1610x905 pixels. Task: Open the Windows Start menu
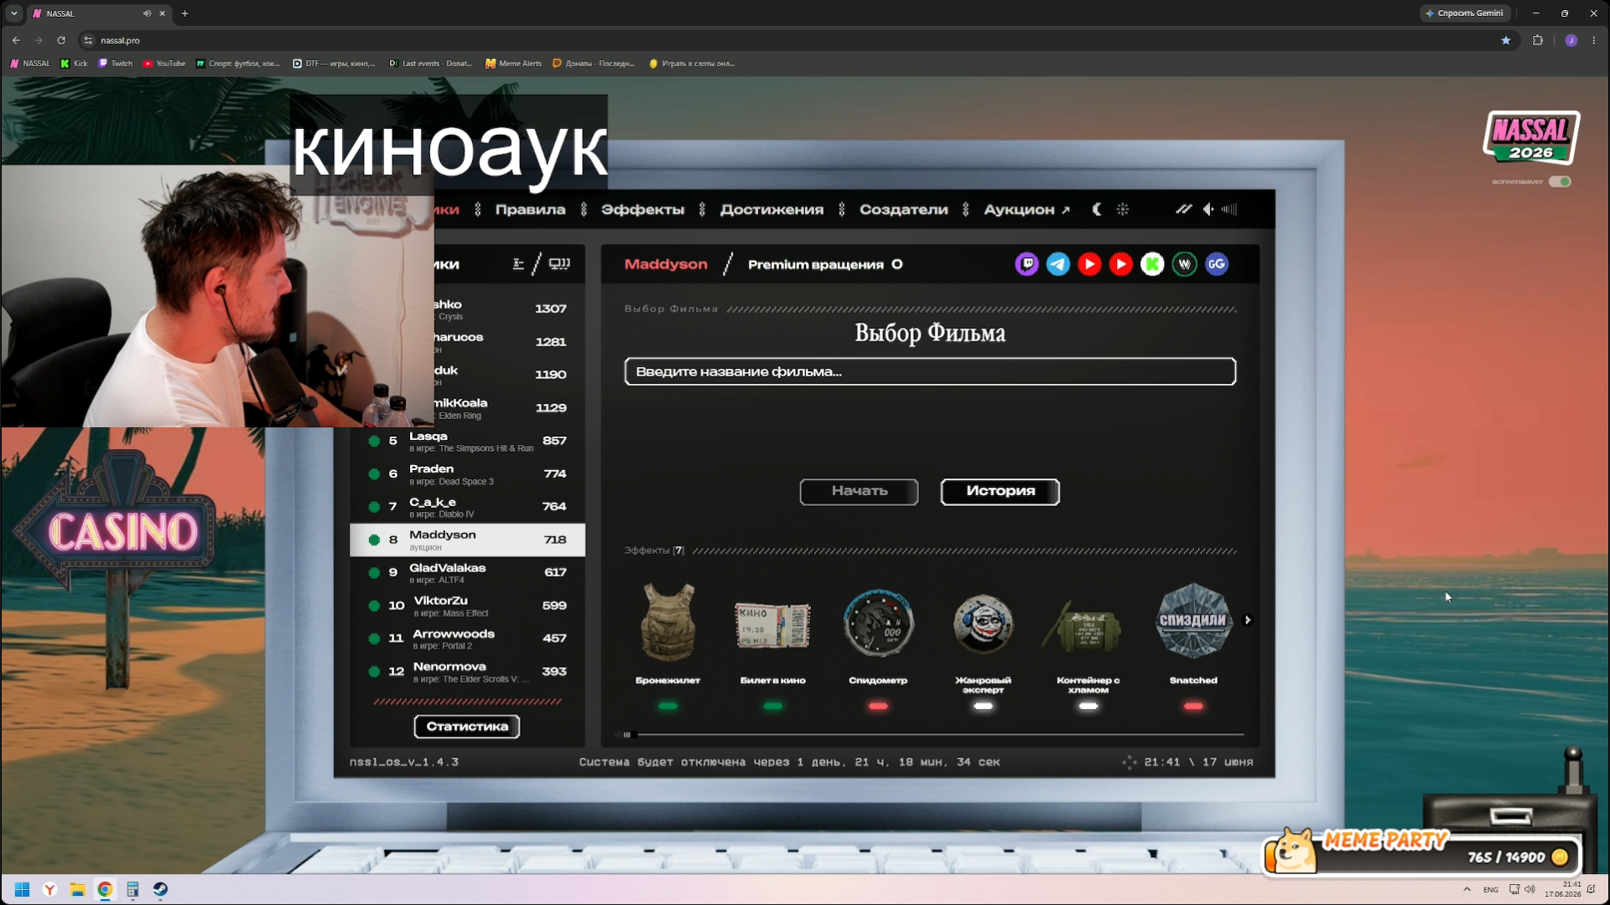(x=22, y=890)
